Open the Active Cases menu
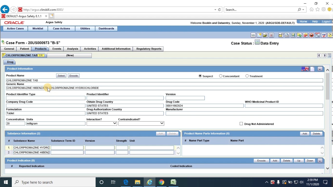Image resolution: width=333 pixels, height=187 pixels. click(x=15, y=29)
